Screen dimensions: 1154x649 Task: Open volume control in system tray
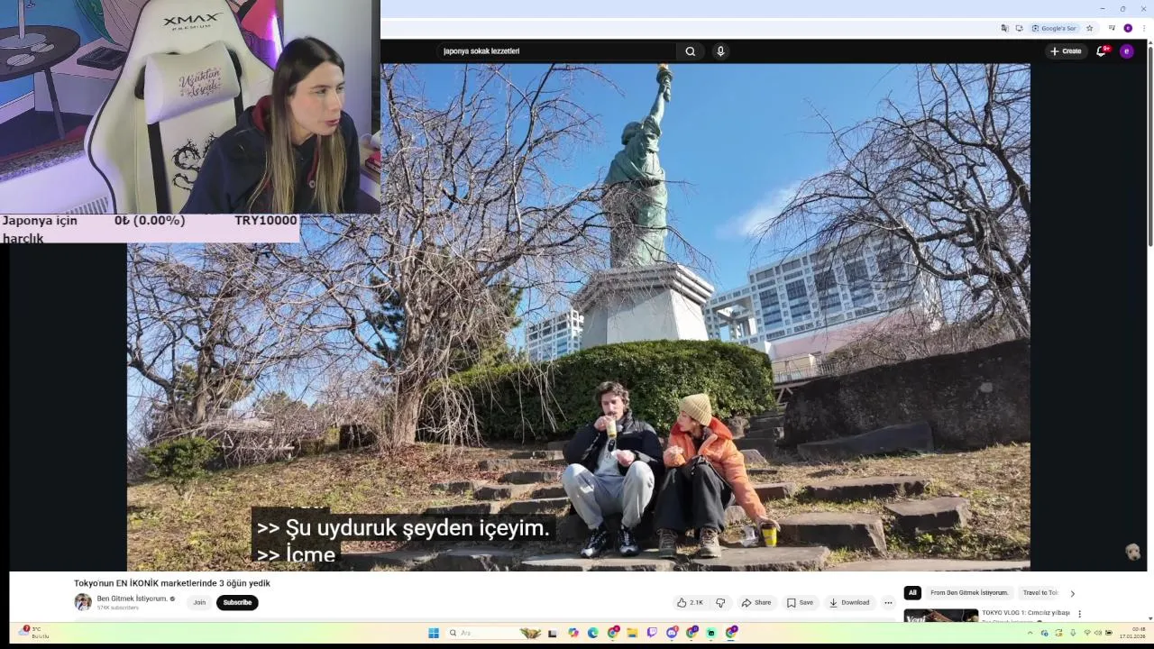point(1098,633)
